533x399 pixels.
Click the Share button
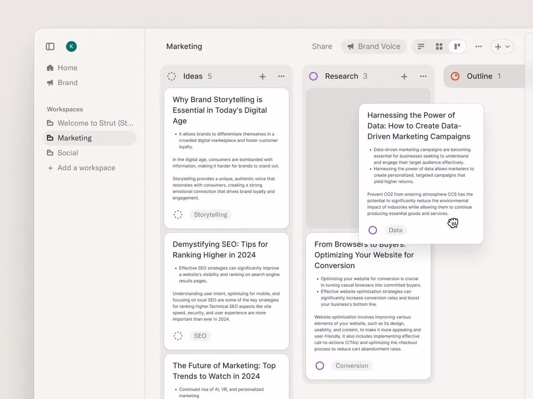pos(322,47)
